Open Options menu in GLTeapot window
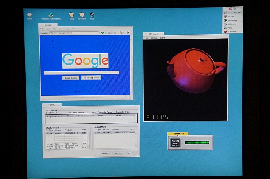Image resolution: width=270 pixels, height=179 pixels. coord(154,38)
